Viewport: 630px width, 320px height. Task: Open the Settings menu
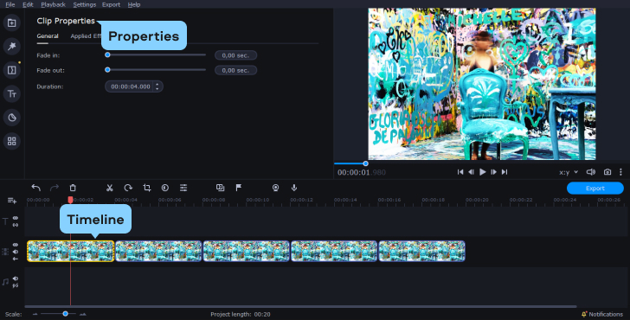click(x=85, y=4)
